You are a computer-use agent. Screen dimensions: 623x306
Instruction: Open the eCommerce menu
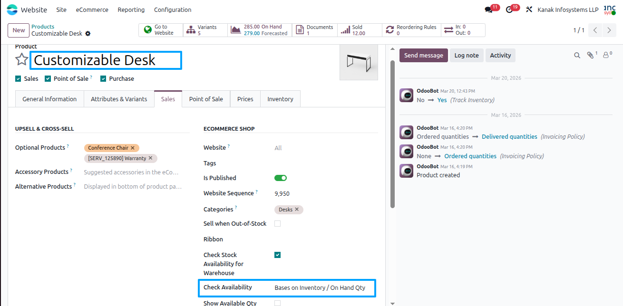(92, 10)
